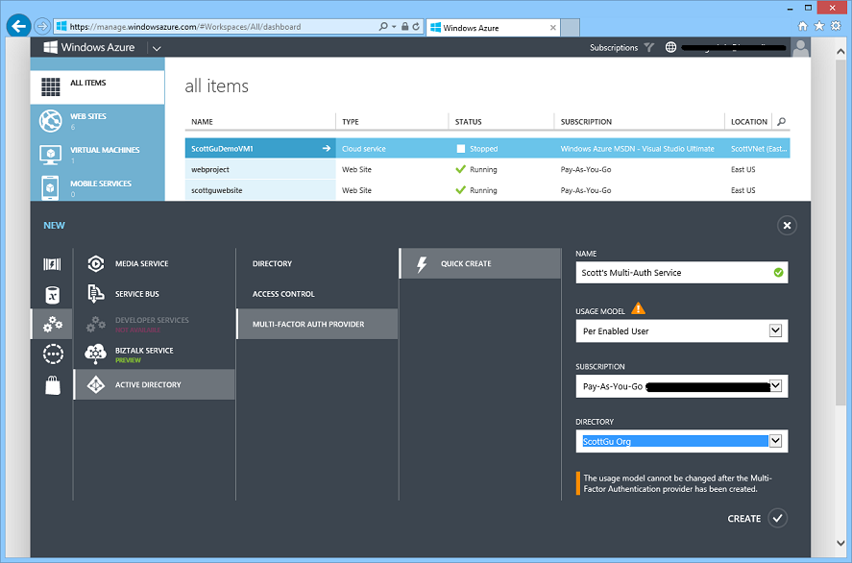The image size is (852, 563).
Task: Click the Service Bus icon
Action: pyautogui.click(x=96, y=294)
